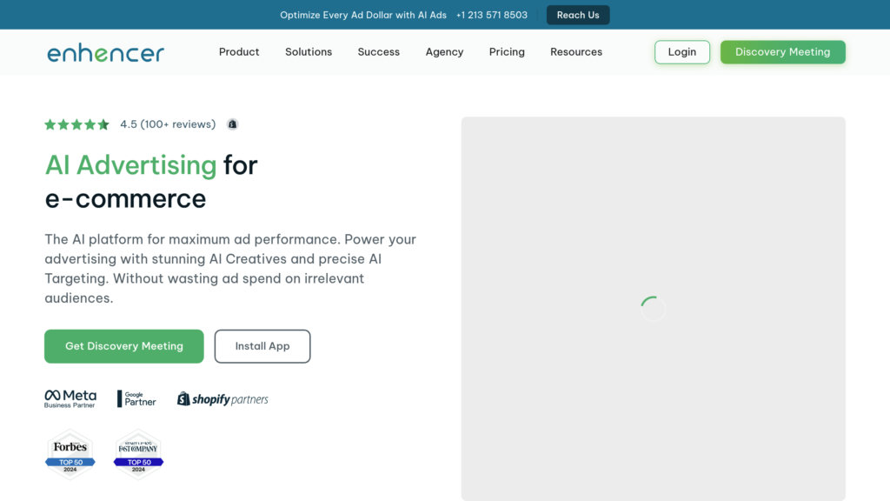Click the Enhencer logo

105,52
